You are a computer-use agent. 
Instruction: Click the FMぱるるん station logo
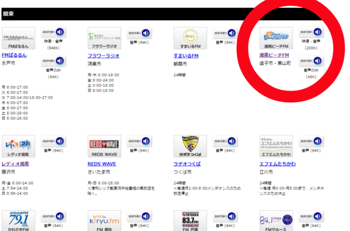tap(19, 38)
